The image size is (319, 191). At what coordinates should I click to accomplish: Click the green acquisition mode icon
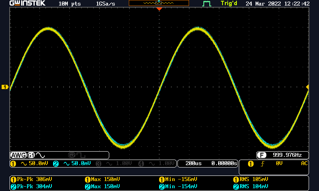pos(207,4)
